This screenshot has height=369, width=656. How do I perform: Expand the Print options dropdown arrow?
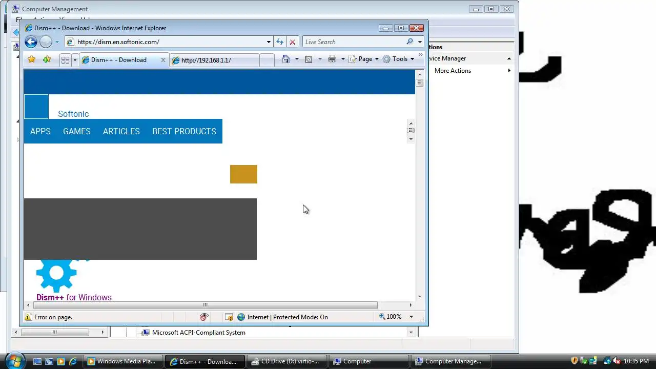342,59
